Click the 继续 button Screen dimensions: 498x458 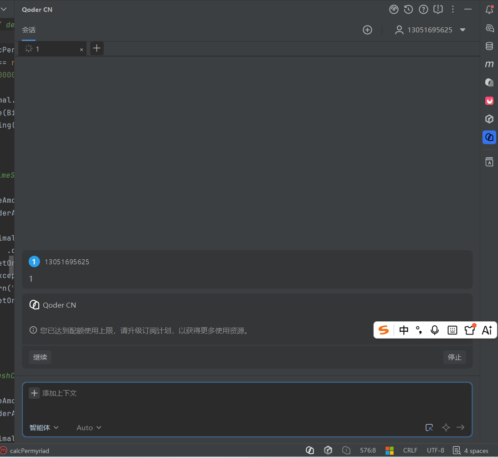[40, 357]
